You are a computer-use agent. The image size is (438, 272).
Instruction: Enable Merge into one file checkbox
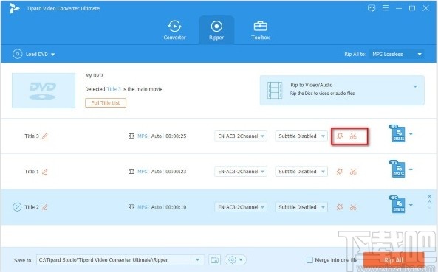309,260
